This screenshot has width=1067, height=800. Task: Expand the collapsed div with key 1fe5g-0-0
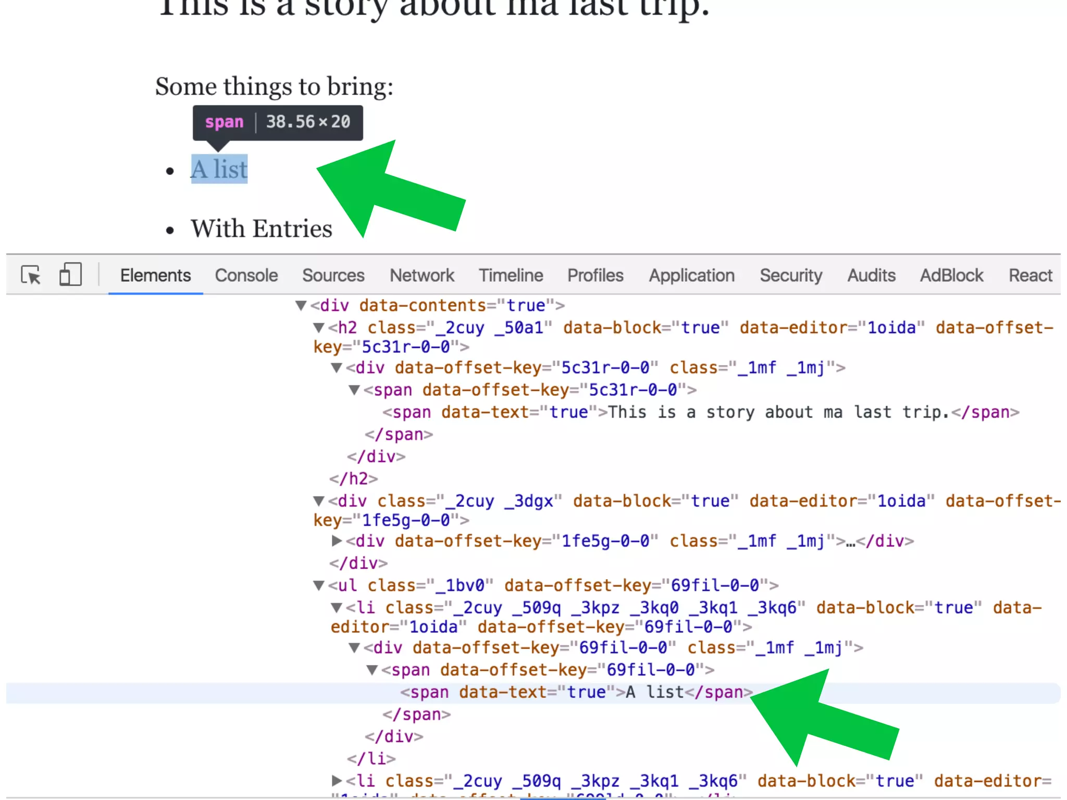[337, 541]
